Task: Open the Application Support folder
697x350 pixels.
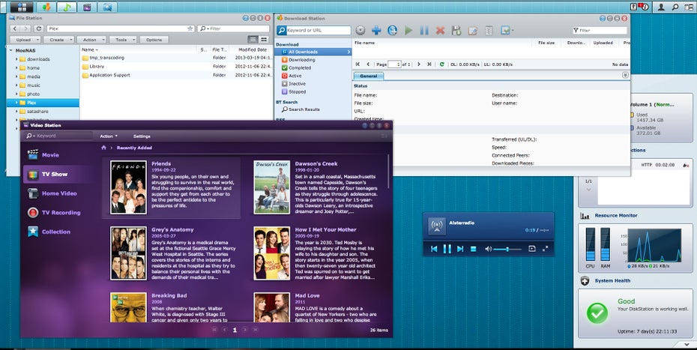Action: click(x=109, y=75)
